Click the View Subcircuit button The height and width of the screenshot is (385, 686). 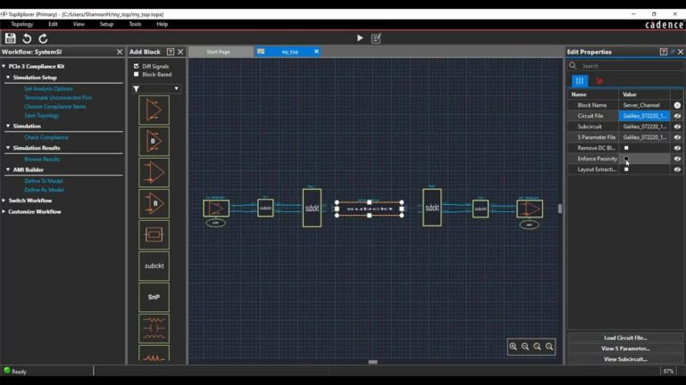point(625,359)
